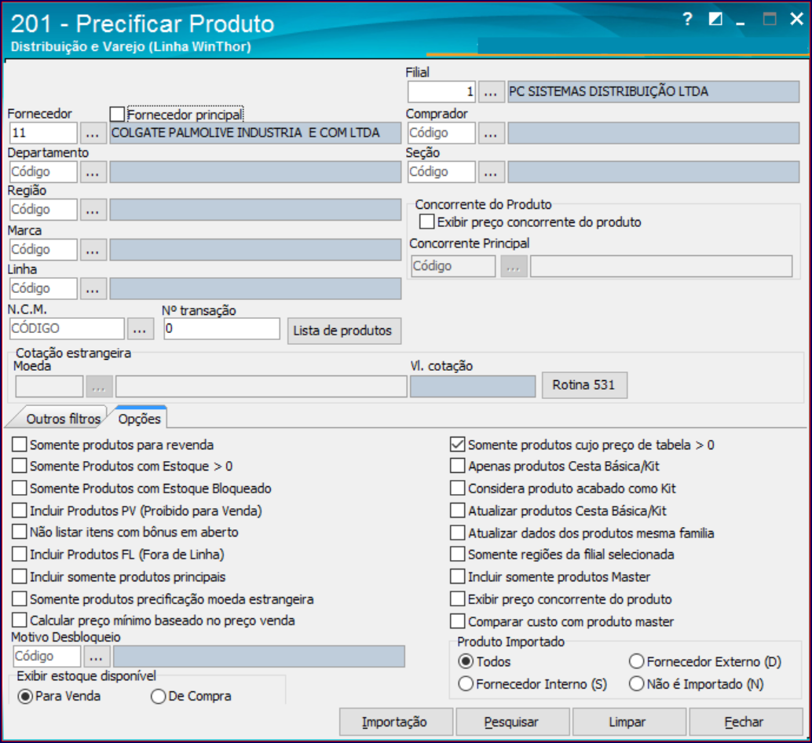Viewport: 812px width, 743px height.
Task: Enable Calcular preço mínimo baseado no preço venda
Action: pyautogui.click(x=19, y=620)
